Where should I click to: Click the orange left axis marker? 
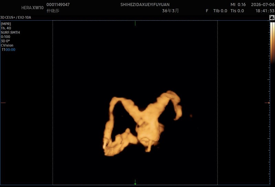pyautogui.click(x=3, y=103)
